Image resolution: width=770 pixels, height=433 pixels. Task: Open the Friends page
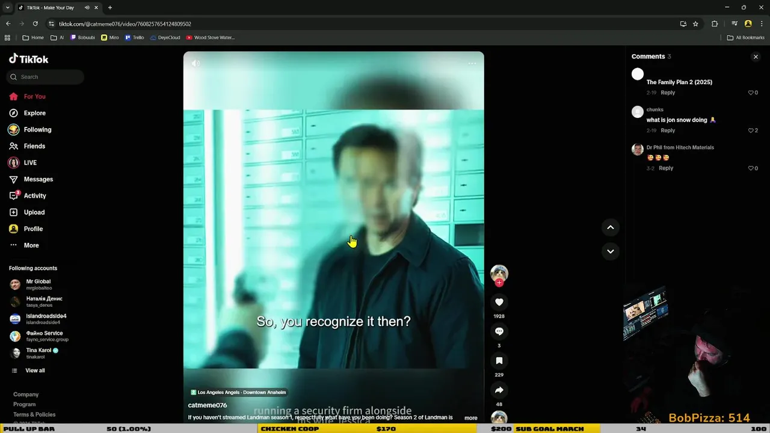[x=28, y=146]
